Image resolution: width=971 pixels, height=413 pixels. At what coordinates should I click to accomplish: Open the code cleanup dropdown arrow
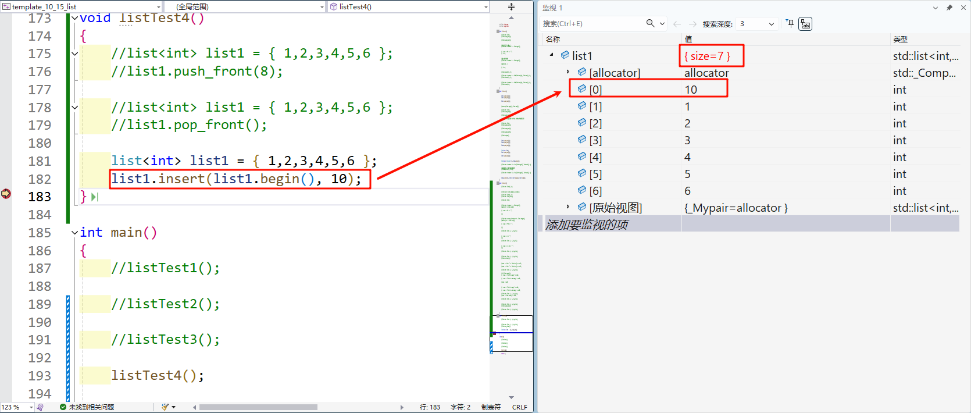click(174, 407)
